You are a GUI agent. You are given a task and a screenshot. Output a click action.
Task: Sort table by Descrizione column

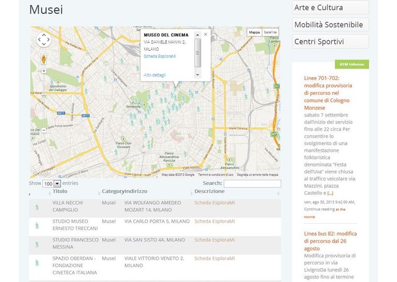coord(210,191)
